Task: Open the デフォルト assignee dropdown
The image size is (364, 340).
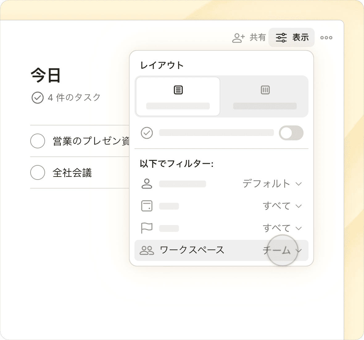Action: click(x=272, y=184)
